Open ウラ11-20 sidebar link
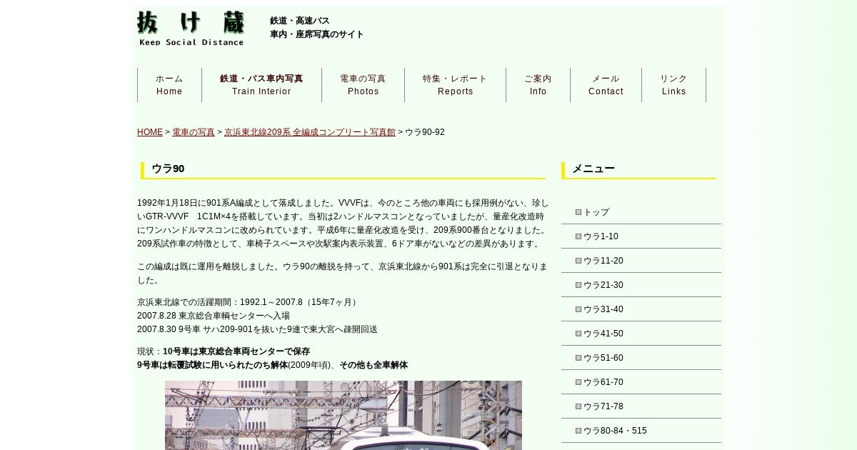 pos(641,261)
